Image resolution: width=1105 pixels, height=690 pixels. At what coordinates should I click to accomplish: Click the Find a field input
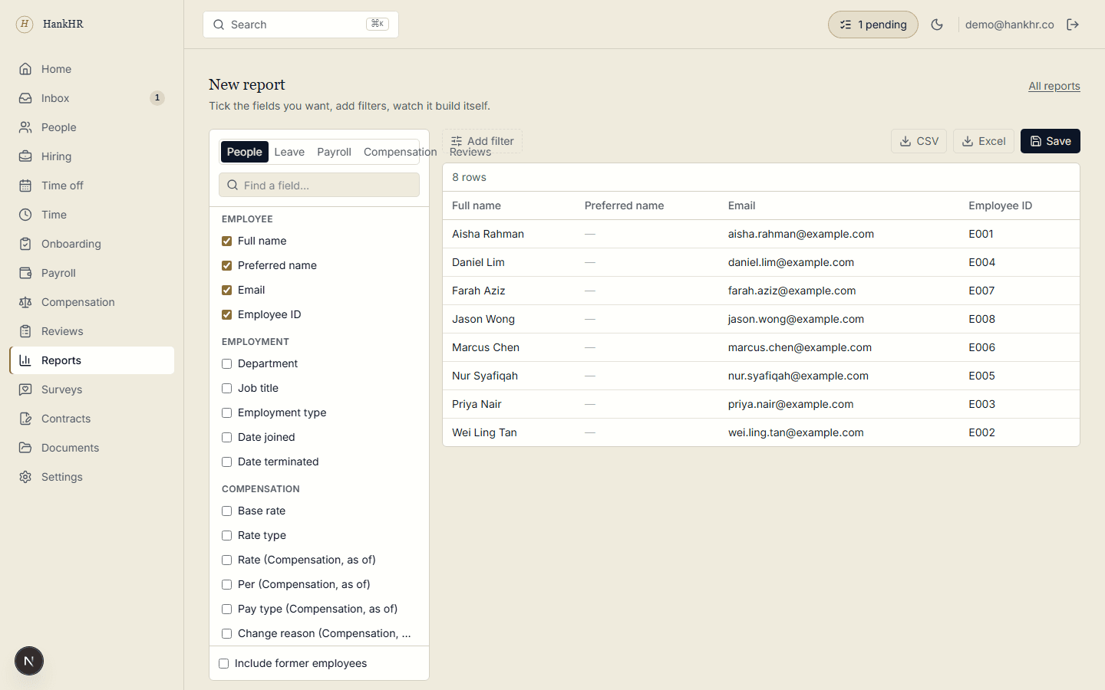click(x=319, y=185)
